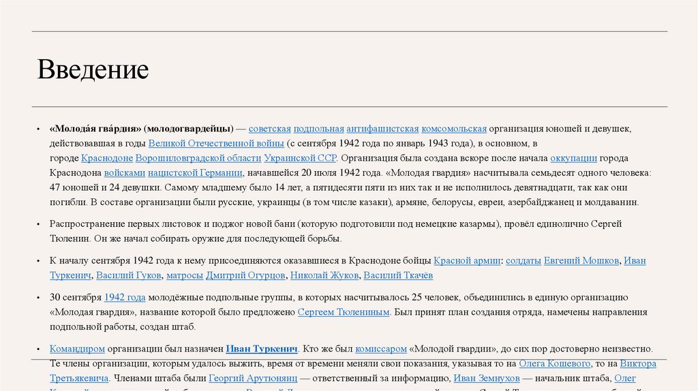This screenshot has width=698, height=391.
Task: Click the 'матросы' hyperlink
Action: (x=185, y=275)
